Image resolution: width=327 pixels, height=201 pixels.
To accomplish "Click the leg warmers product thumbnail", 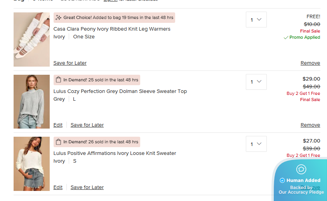I will (31, 40).
